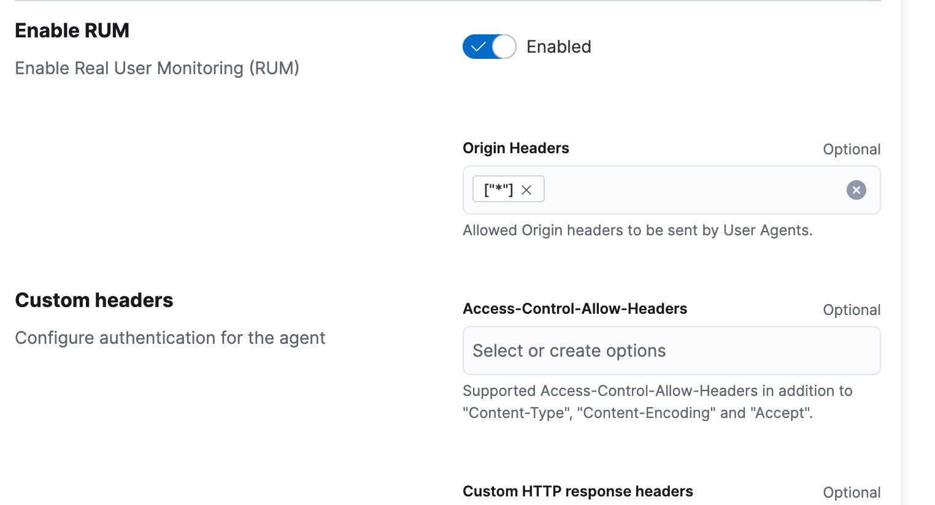Open the Access-Control-Allow-Headers options dropdown

pos(671,351)
